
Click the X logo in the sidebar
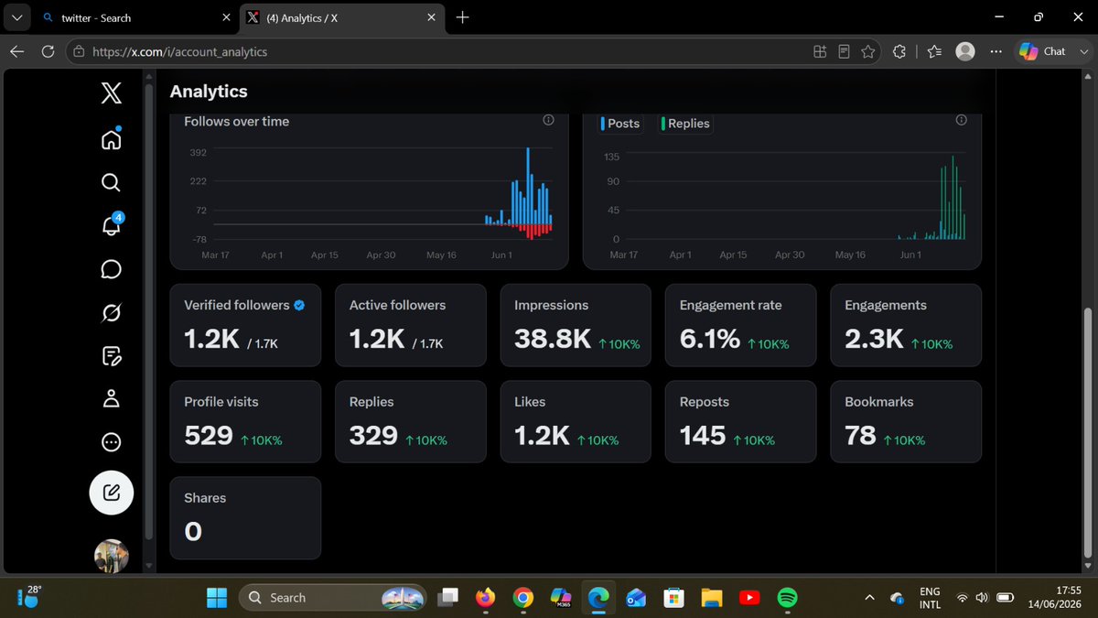(111, 93)
